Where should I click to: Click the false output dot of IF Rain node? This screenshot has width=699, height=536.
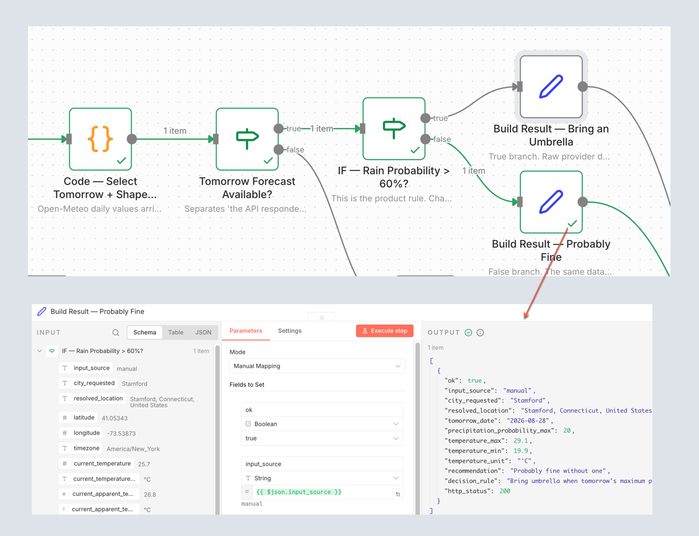point(426,139)
